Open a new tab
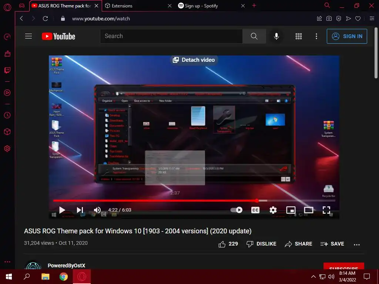379x284 pixels. [254, 6]
